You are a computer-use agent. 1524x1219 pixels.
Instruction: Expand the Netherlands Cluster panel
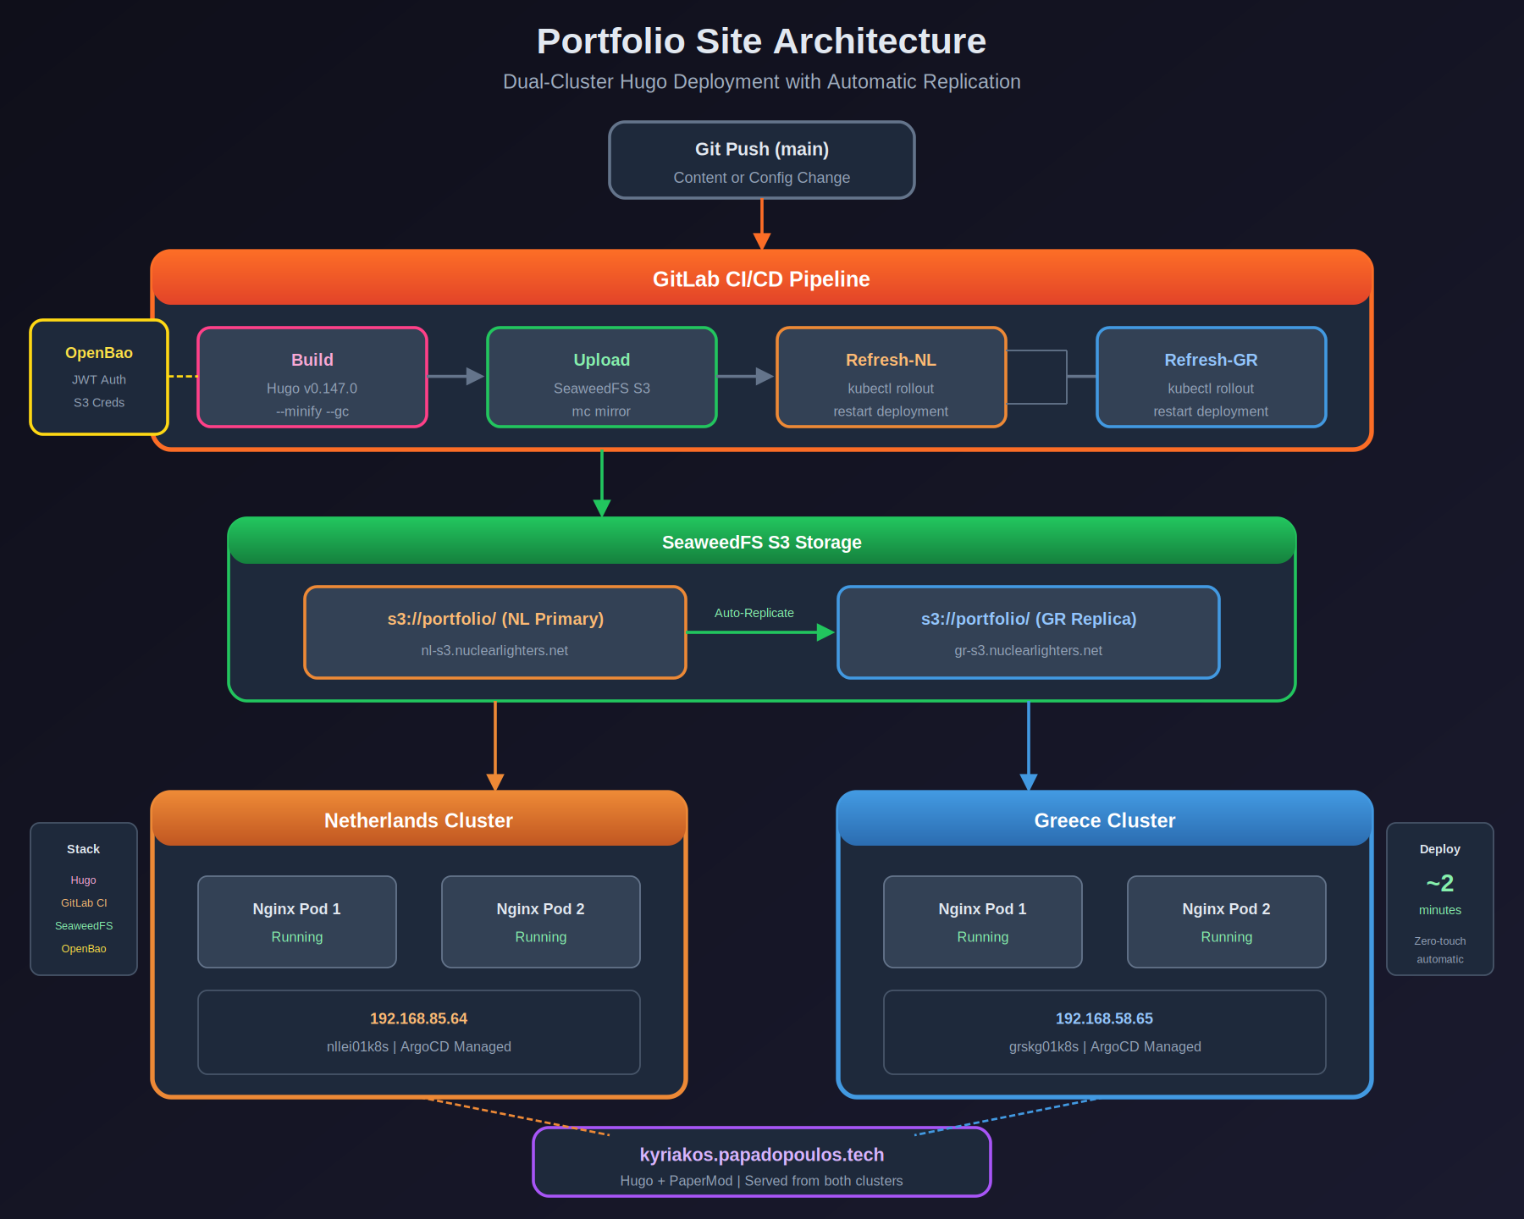coord(417,819)
